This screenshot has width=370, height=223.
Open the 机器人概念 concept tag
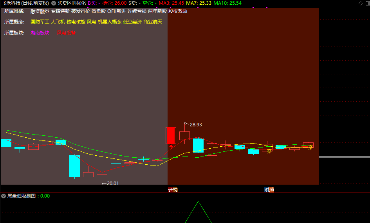point(110,22)
